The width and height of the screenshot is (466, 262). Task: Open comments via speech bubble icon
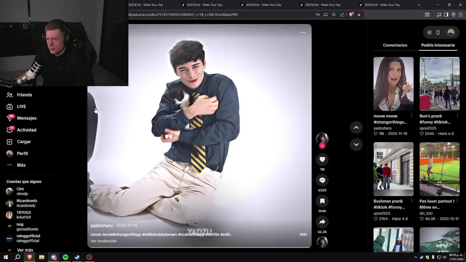click(322, 180)
